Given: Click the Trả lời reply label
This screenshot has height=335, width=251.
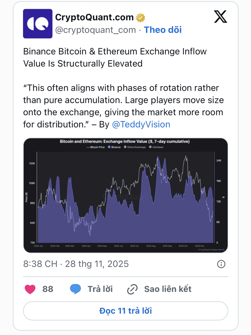Looking at the screenshot, I should point(100,289).
